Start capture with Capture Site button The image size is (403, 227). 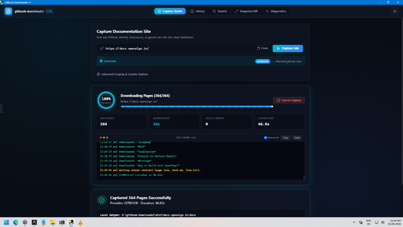click(x=288, y=48)
